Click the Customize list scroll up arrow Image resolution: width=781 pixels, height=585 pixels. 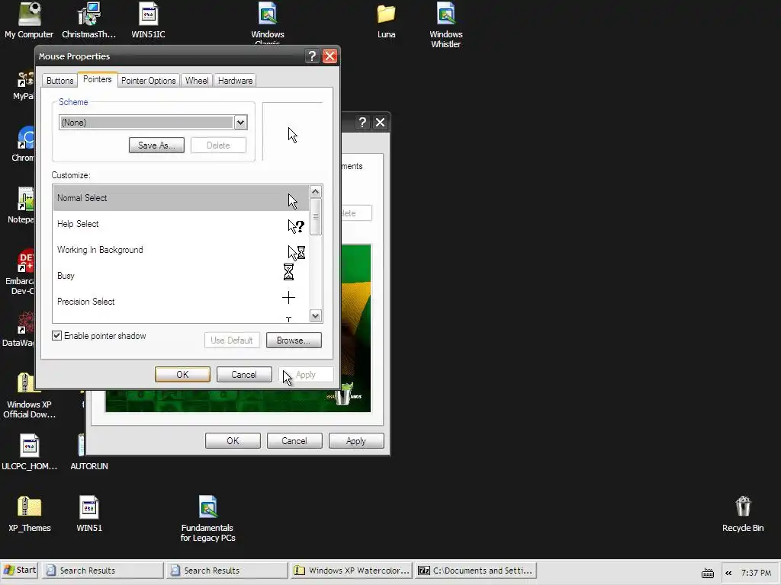point(315,191)
